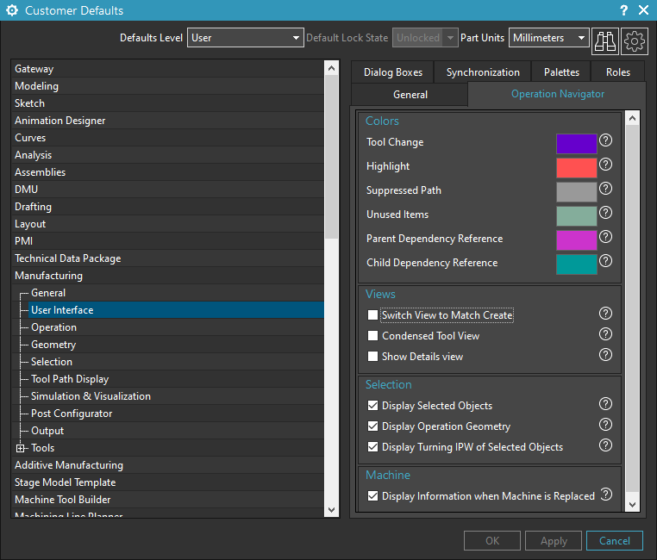Change the Parent Dependency Reference magenta swatch
This screenshot has height=560, width=657.
pos(577,240)
